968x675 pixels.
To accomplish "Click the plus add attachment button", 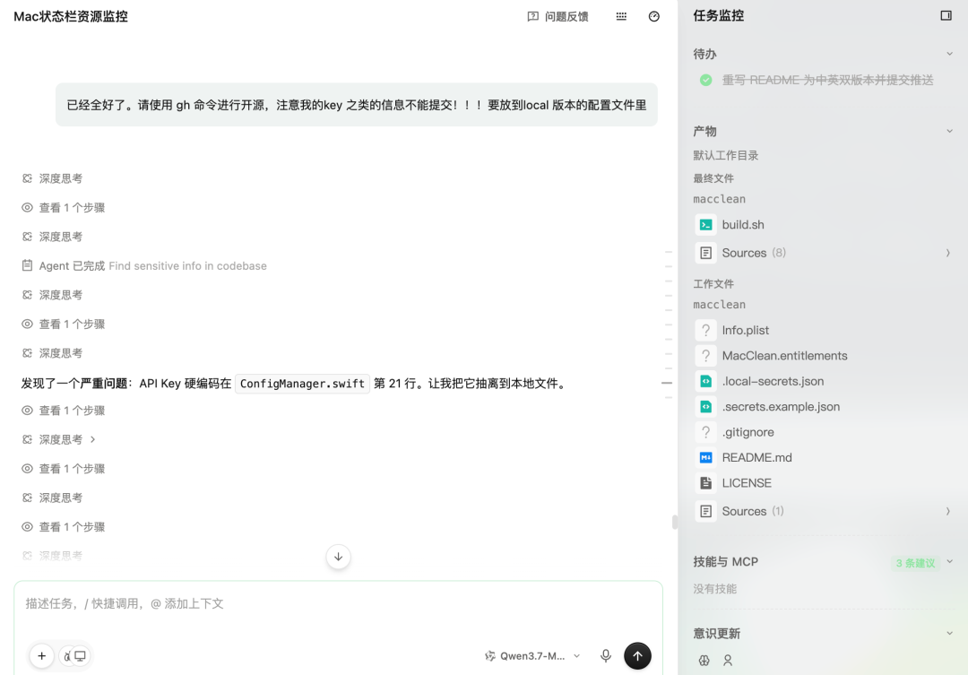I will coord(41,656).
